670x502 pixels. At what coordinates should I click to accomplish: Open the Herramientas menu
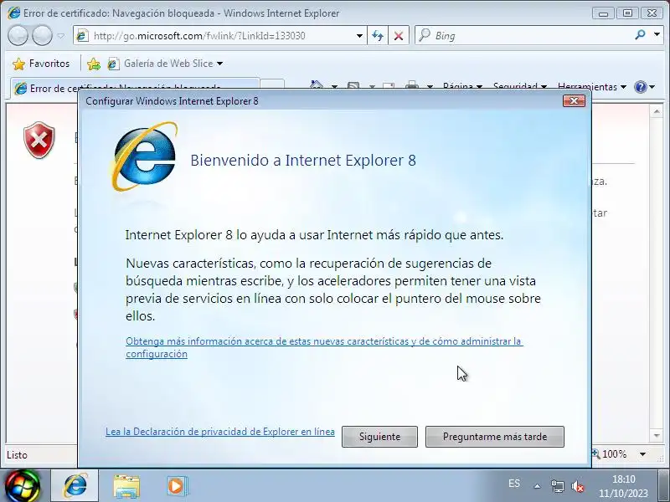click(x=591, y=85)
